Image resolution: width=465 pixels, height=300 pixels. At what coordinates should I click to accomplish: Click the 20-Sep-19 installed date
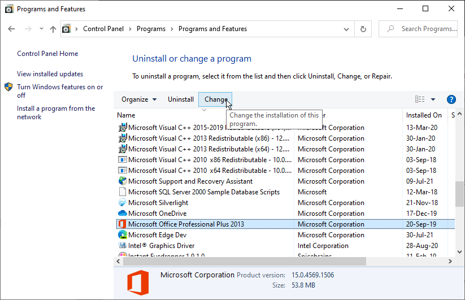[421, 224]
